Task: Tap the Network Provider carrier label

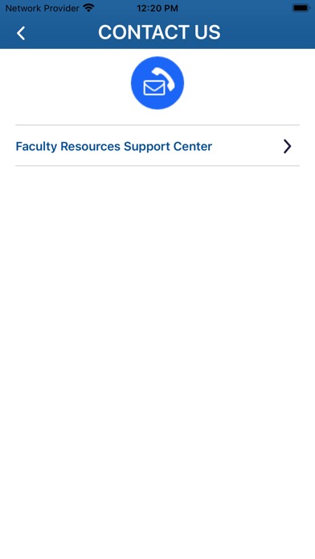Action: point(42,8)
